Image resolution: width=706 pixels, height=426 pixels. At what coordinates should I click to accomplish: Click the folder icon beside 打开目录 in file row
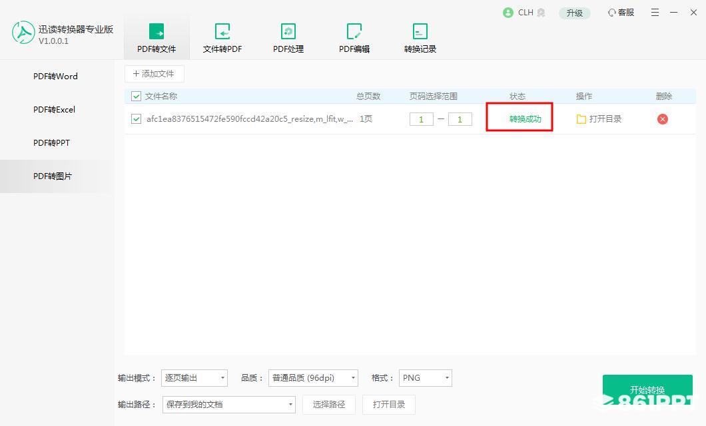(x=581, y=119)
